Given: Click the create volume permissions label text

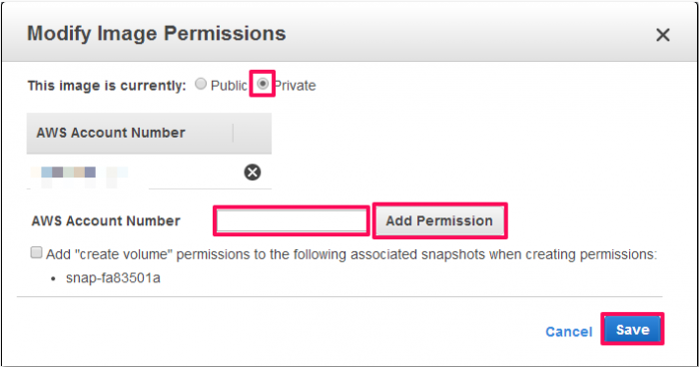Looking at the screenshot, I should 351,254.
